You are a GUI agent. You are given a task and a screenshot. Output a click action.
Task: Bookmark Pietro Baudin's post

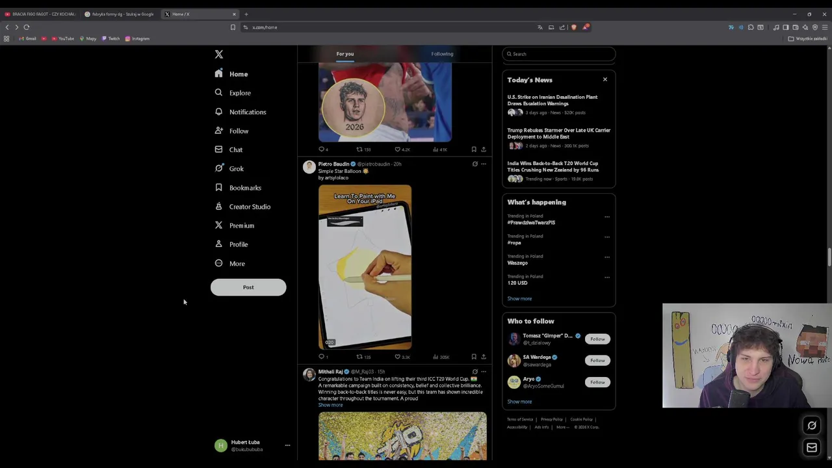474,357
